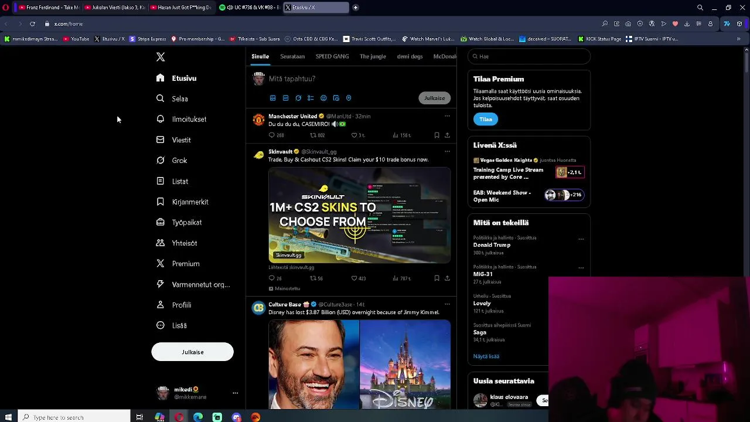Open more options for Donald Trump trend

click(581, 239)
